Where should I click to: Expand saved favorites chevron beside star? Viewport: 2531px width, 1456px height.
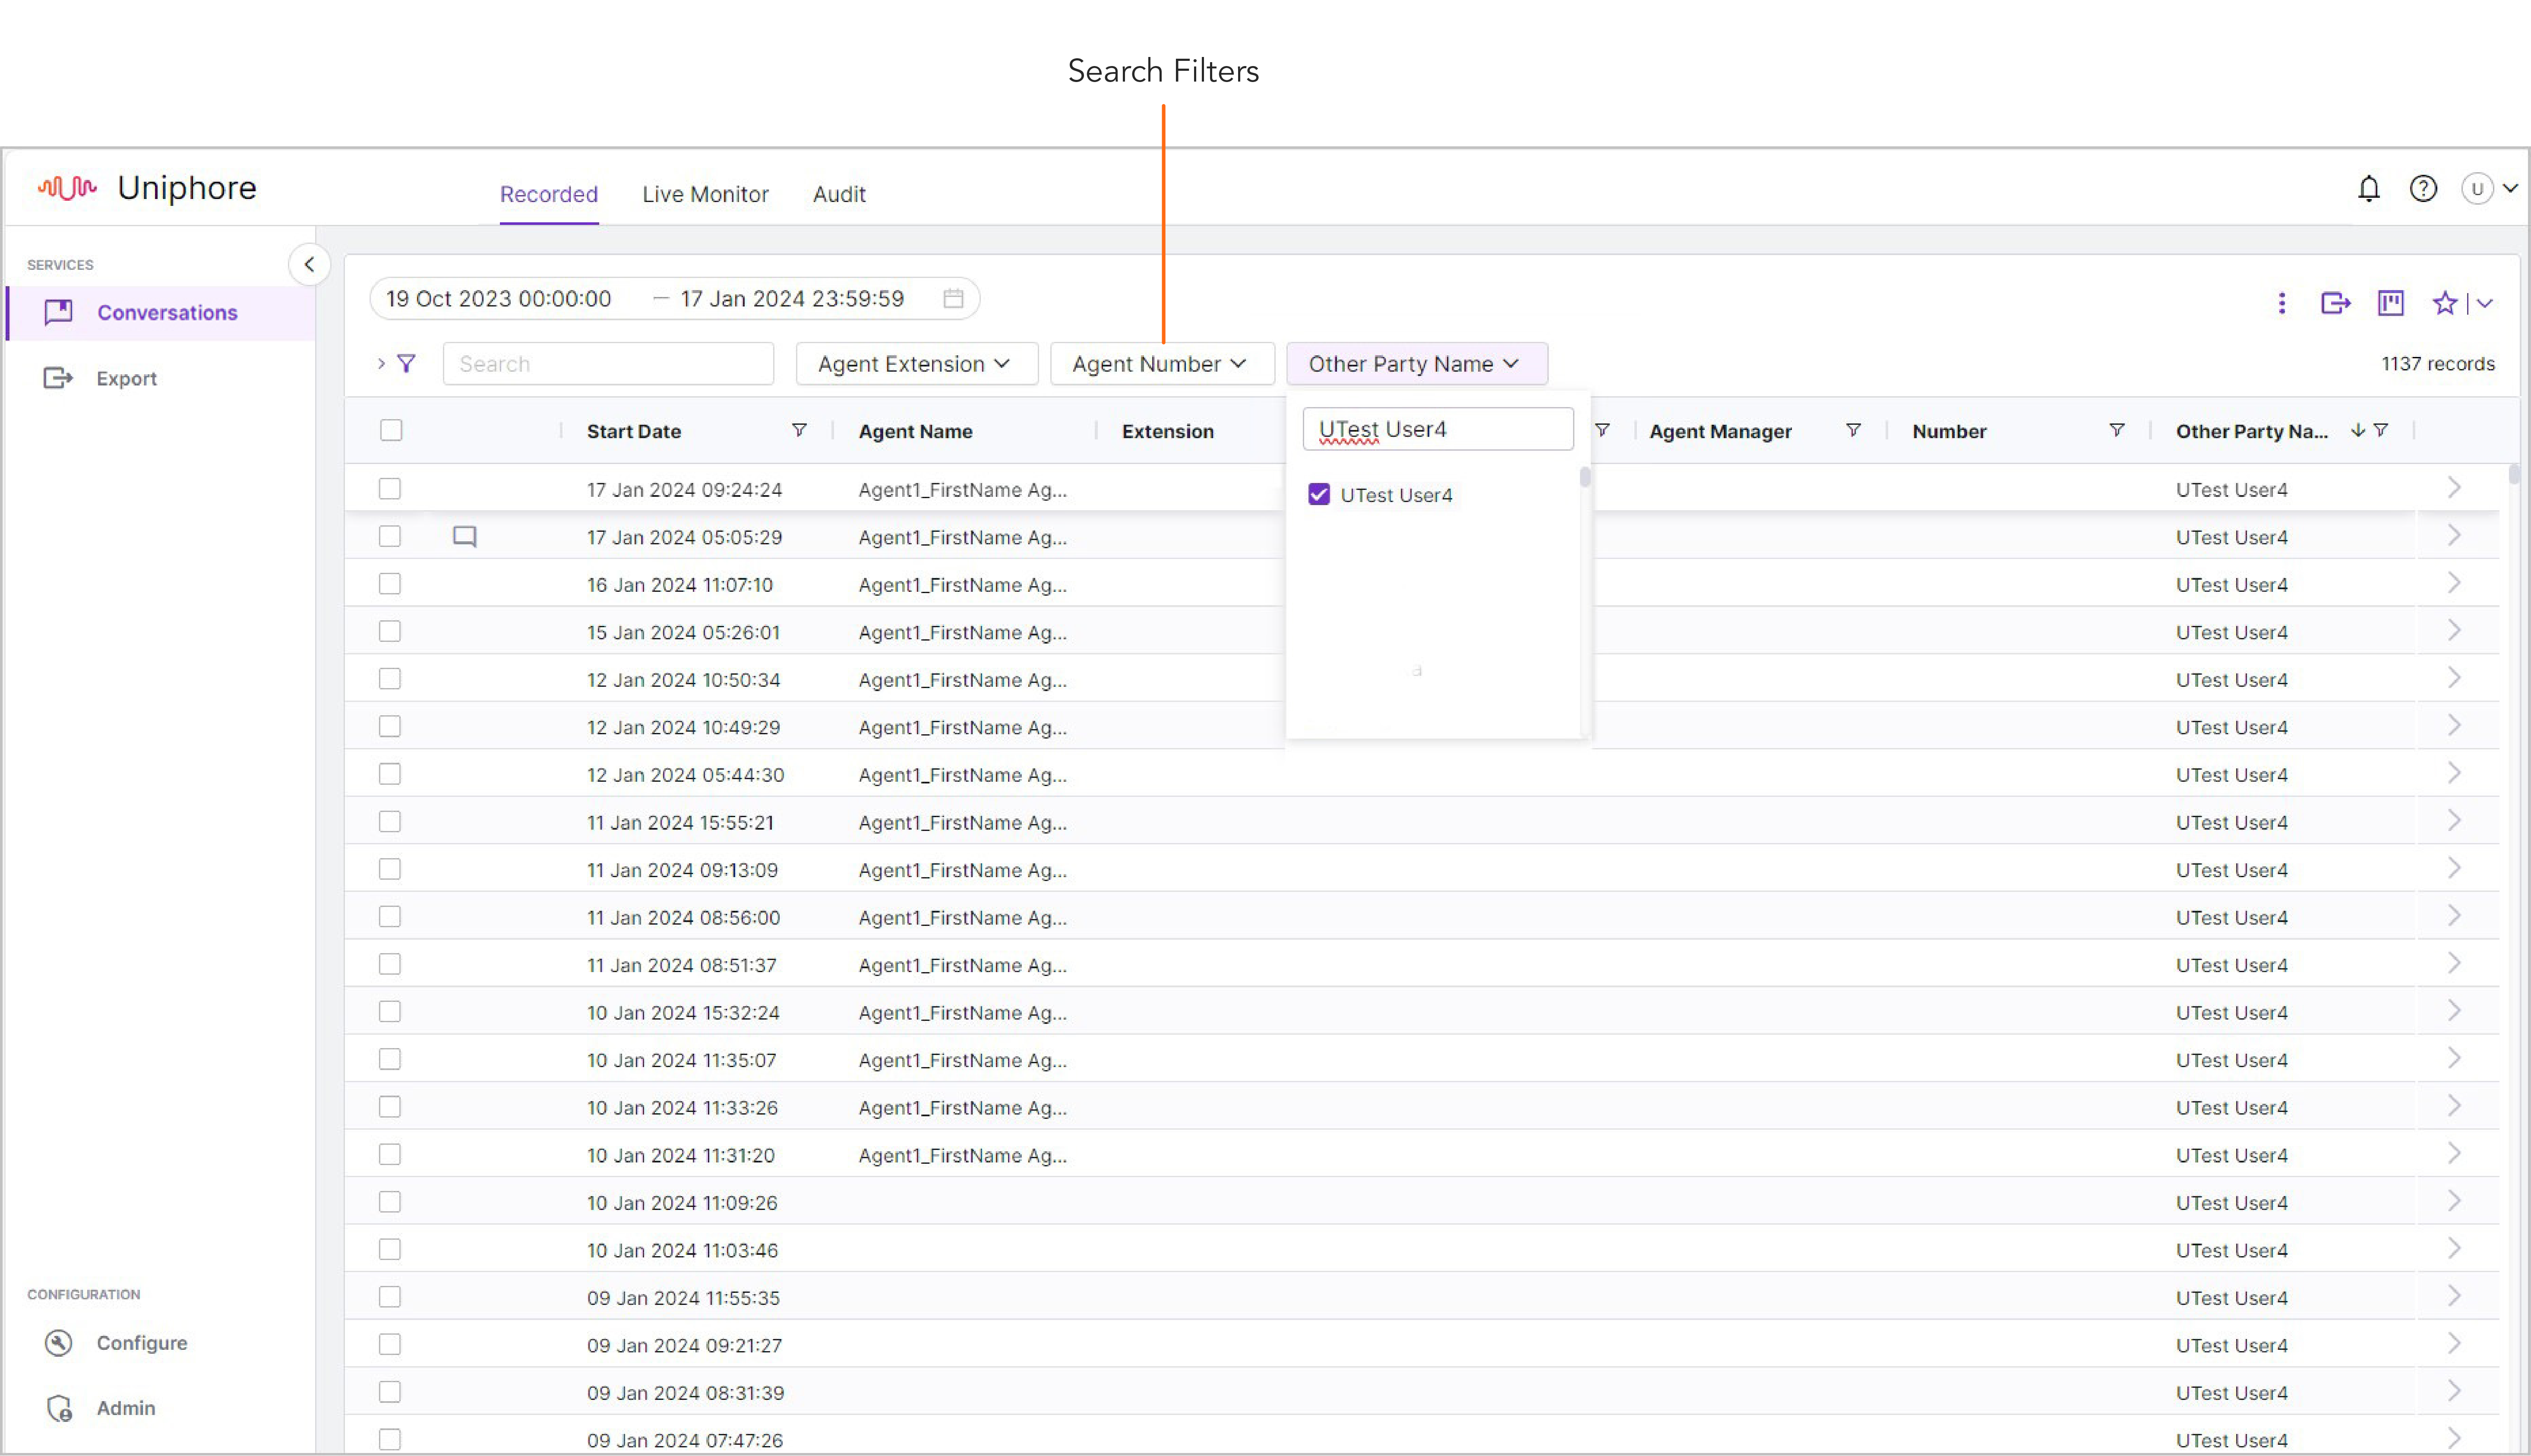click(2485, 303)
